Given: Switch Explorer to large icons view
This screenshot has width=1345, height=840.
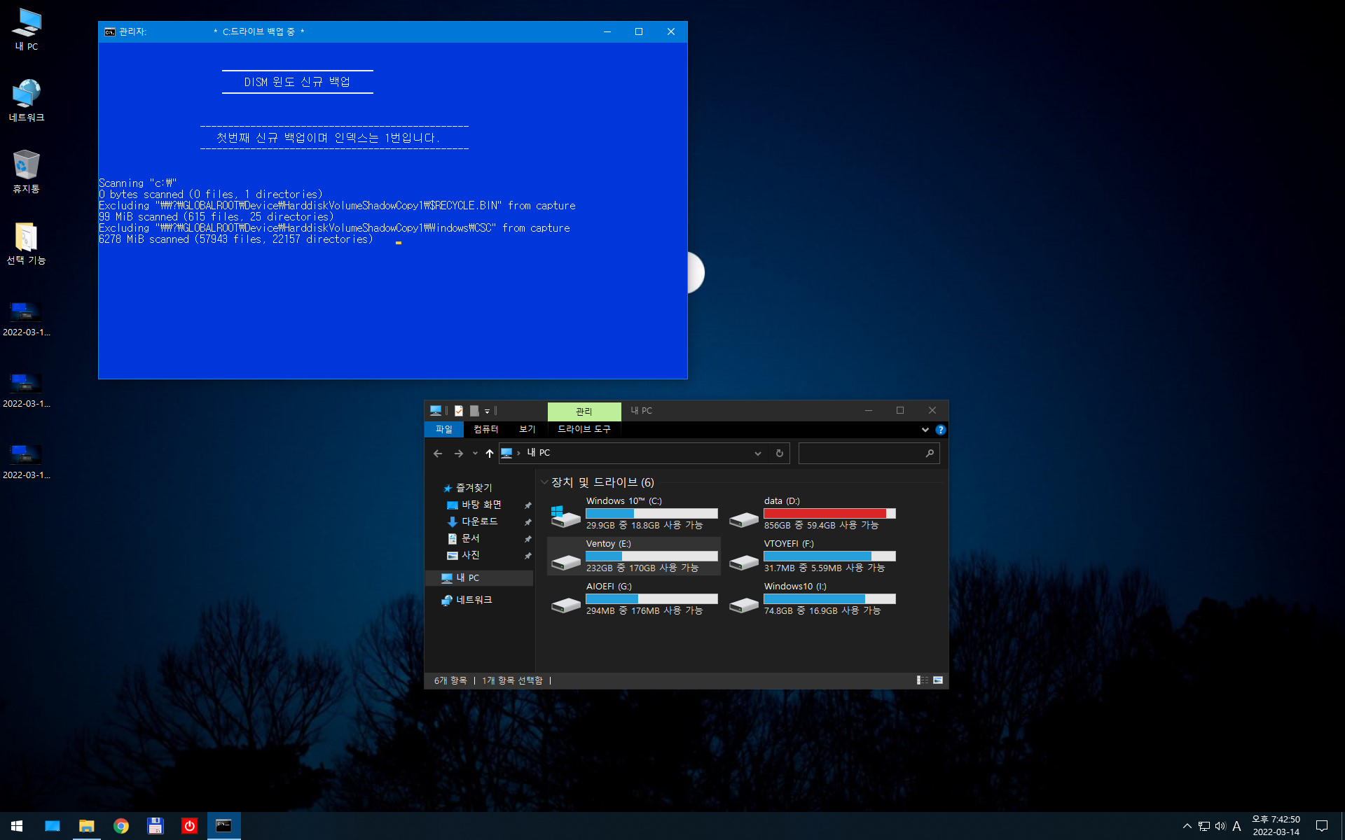Looking at the screenshot, I should click(938, 680).
